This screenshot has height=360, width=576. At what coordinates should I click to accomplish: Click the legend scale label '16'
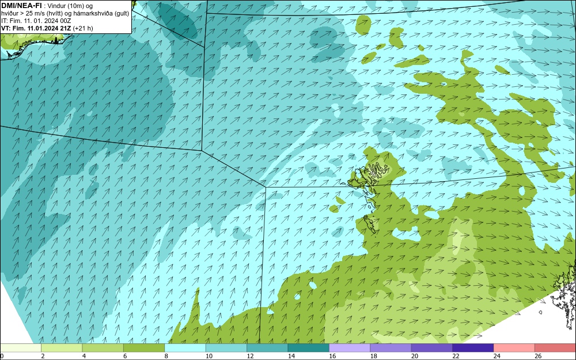pyautogui.click(x=332, y=356)
